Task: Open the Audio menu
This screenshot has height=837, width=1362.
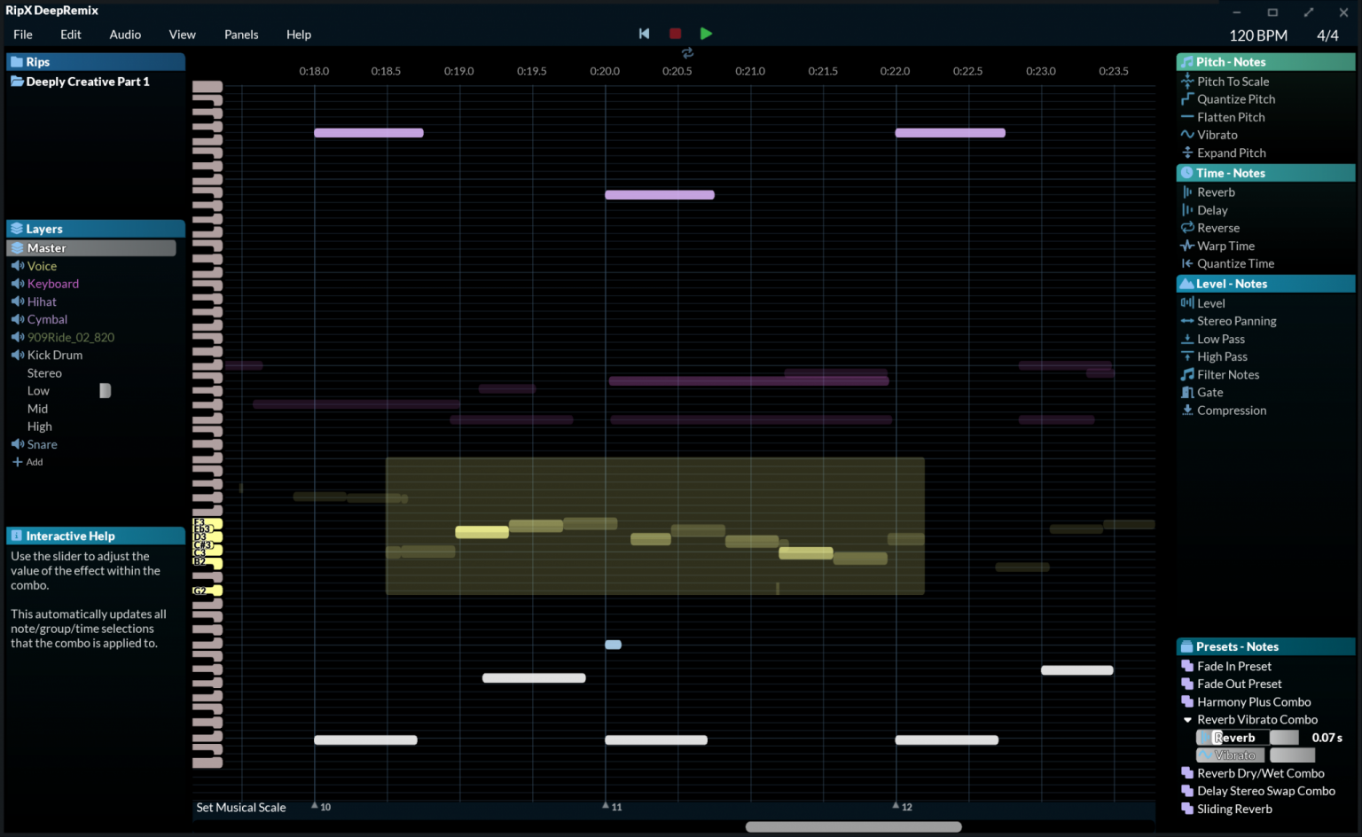Action: point(124,35)
